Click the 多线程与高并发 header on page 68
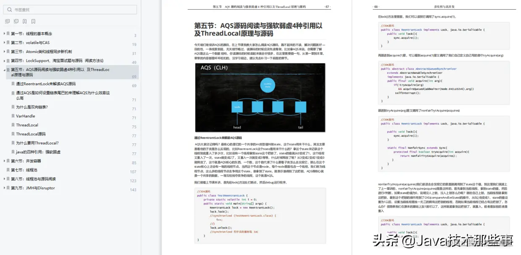The width and height of the screenshot is (521, 255). 443,7
